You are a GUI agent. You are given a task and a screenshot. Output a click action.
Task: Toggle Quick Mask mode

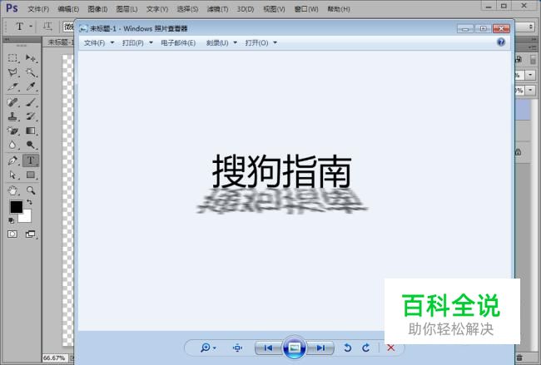(x=12, y=234)
